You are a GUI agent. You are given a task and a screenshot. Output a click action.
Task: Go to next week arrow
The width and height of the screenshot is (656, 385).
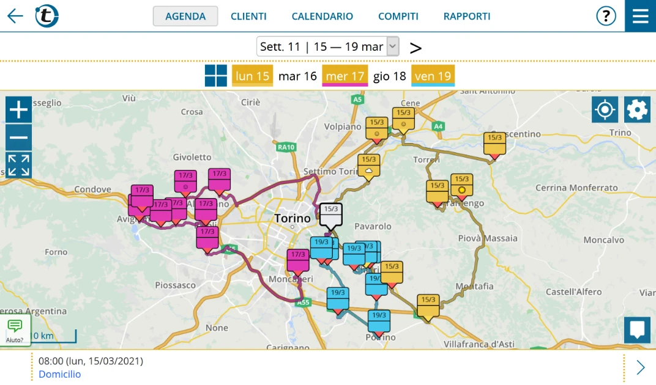point(416,48)
